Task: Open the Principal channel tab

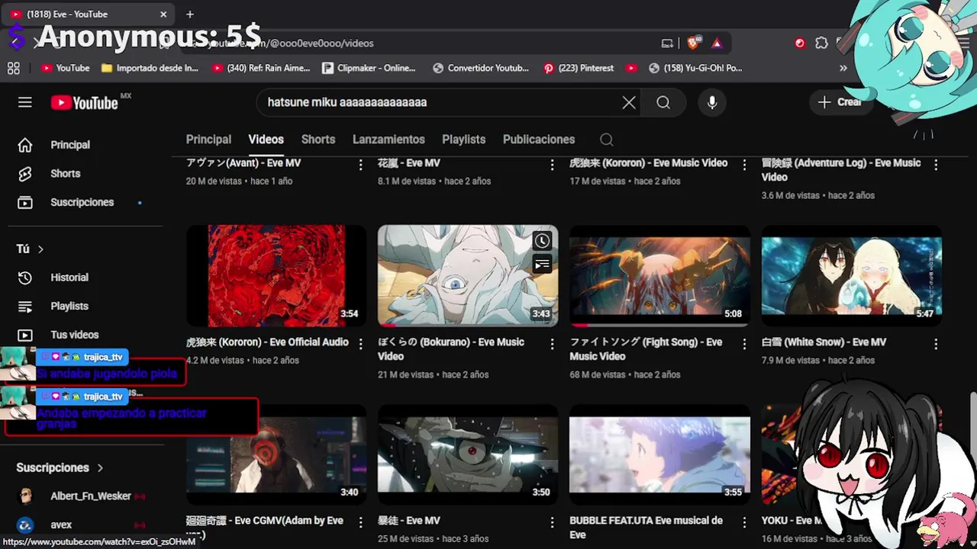Action: pyautogui.click(x=208, y=140)
